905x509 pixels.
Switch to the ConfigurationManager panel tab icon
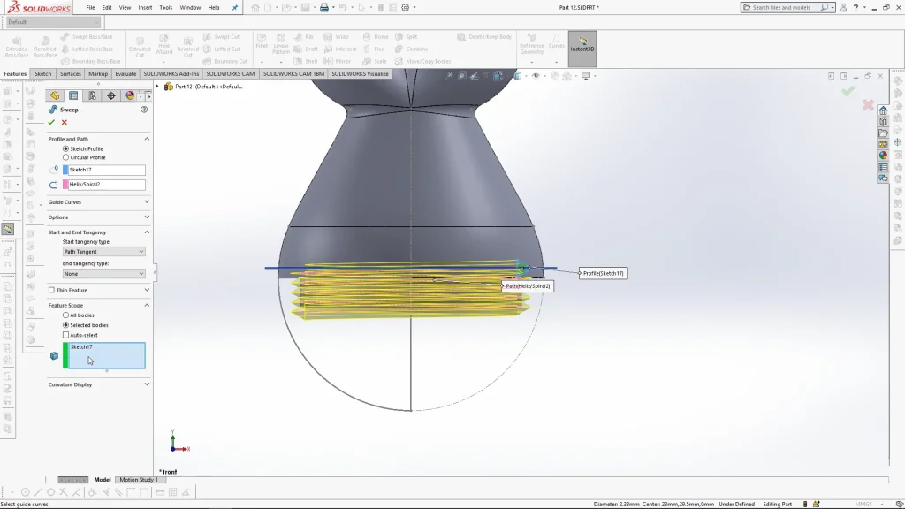[x=92, y=95]
